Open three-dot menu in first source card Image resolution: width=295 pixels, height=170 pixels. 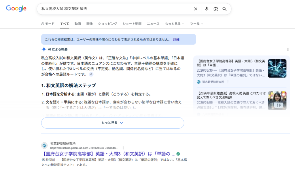(228, 82)
